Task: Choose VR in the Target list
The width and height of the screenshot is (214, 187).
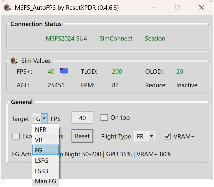Action: 45,140
